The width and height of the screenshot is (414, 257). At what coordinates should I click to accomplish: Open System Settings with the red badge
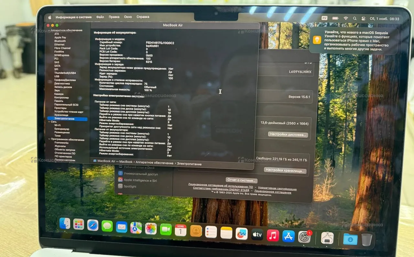click(x=304, y=237)
